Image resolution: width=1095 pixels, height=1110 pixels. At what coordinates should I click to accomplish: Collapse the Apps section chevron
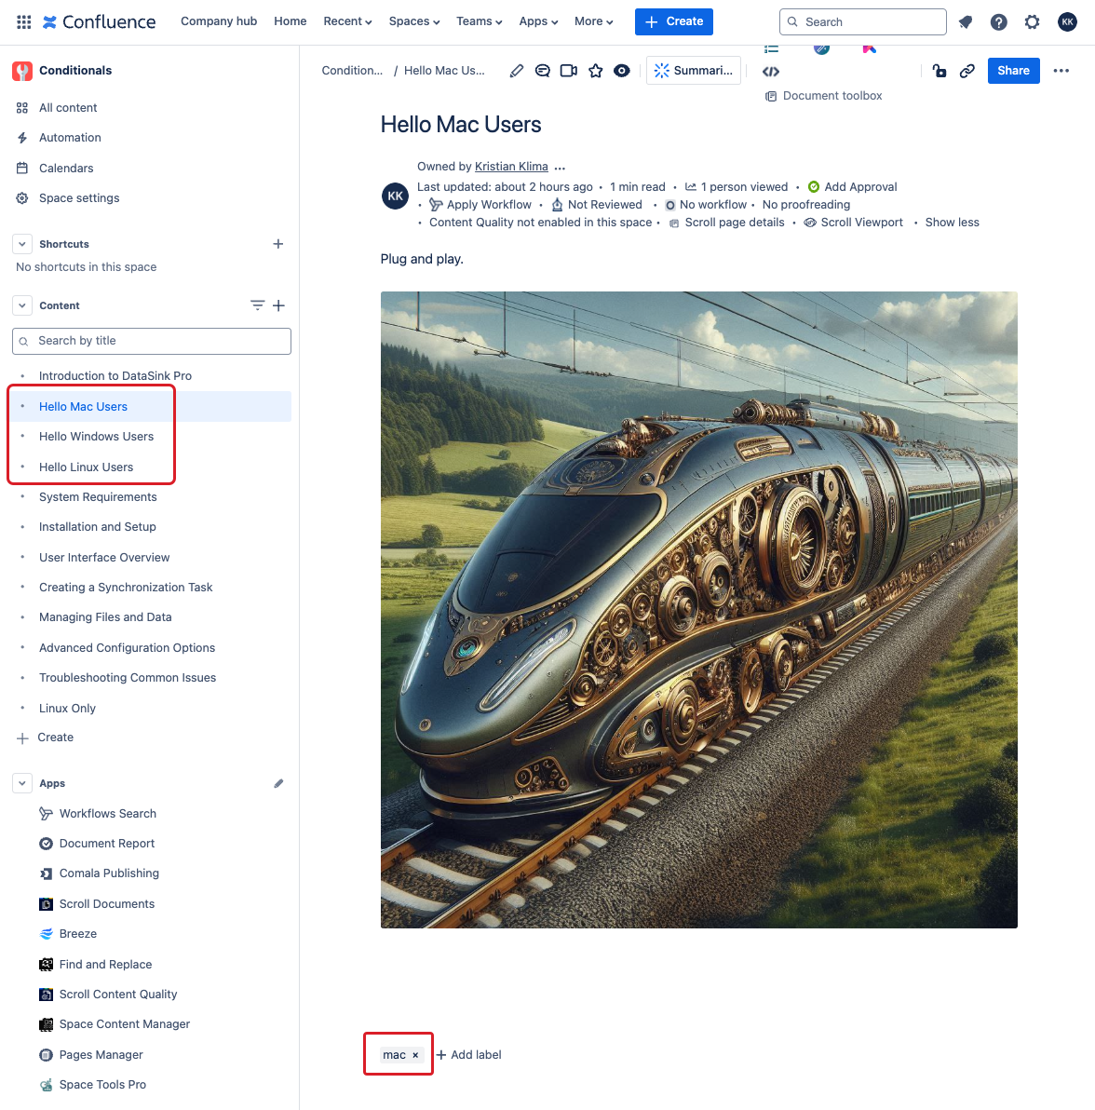[x=22, y=784]
